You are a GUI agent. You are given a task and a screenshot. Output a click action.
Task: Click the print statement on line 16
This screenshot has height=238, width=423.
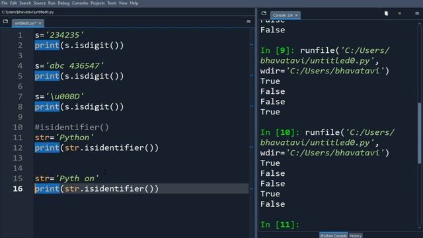pos(96,189)
